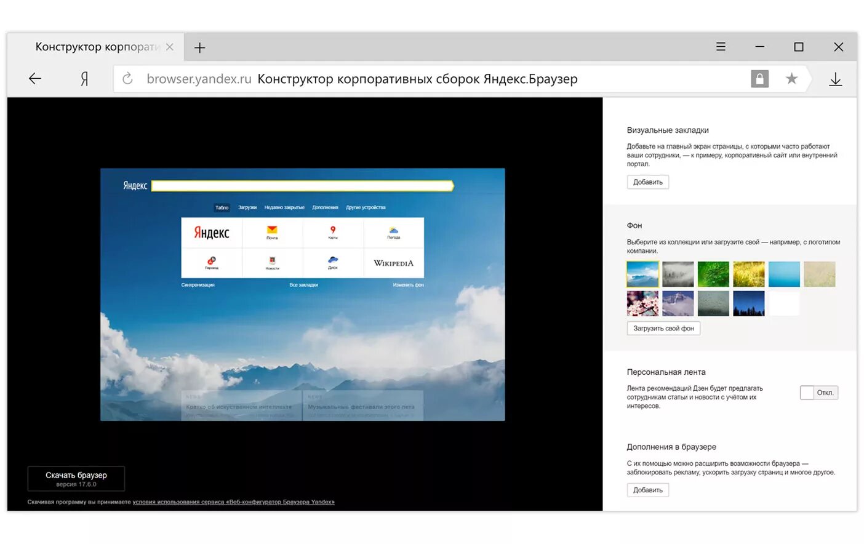Select the raindrops glass background
Viewport: 864px width, 544px height.
(x=713, y=303)
